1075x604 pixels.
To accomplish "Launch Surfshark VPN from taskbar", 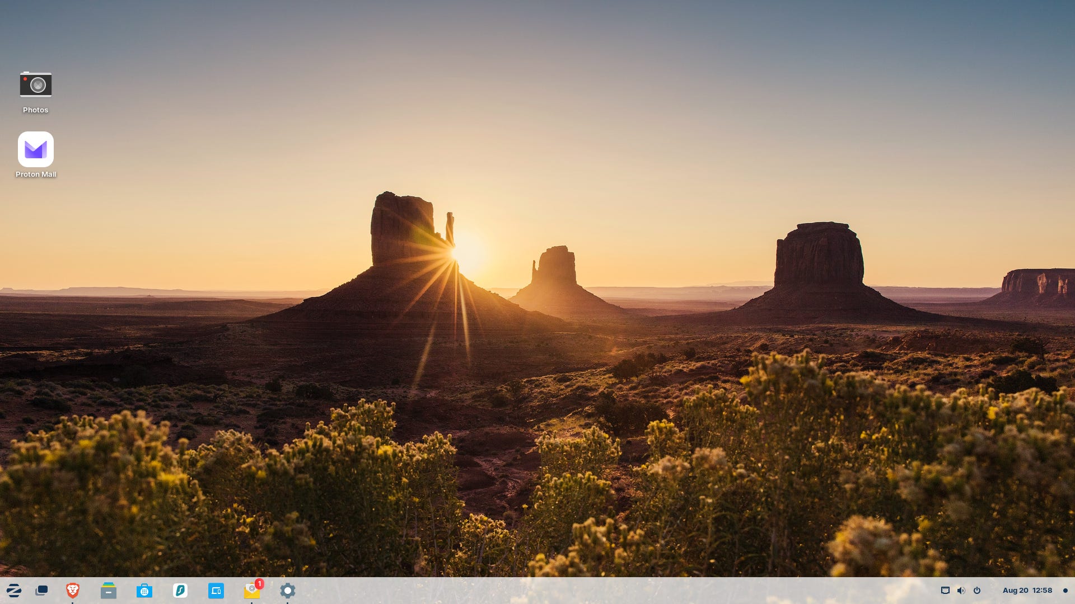I will [180, 590].
